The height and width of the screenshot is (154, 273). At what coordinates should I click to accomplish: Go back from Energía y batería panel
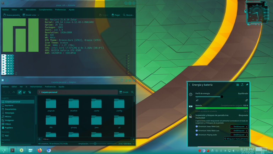190,85
